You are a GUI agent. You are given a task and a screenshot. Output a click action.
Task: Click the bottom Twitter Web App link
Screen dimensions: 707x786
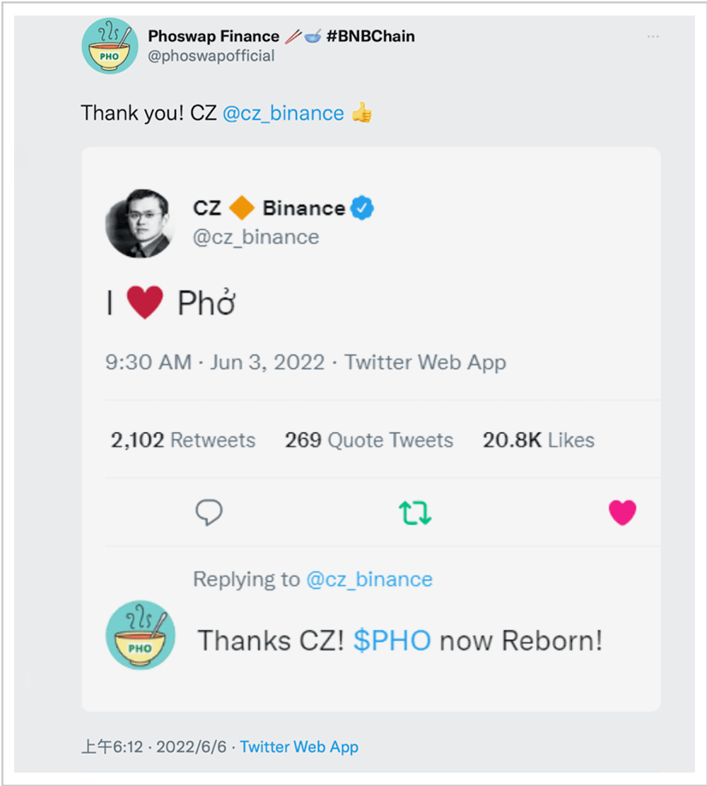(299, 746)
